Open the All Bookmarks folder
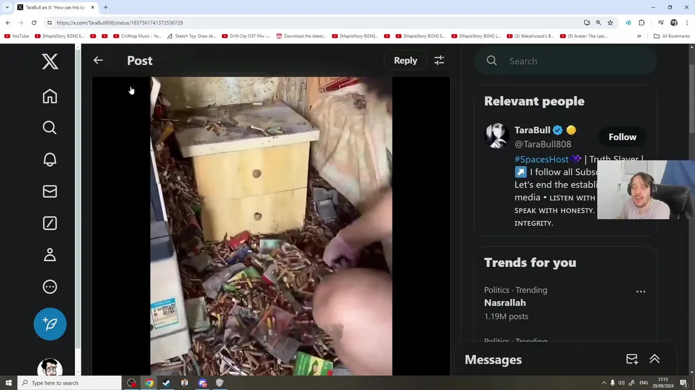Screen dimensions: 695x390 [672, 36]
